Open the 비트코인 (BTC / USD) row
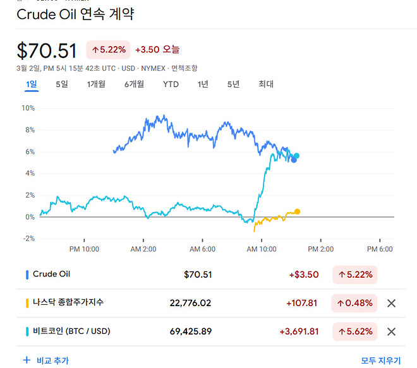Screen dimensions: 417x368 [71, 331]
